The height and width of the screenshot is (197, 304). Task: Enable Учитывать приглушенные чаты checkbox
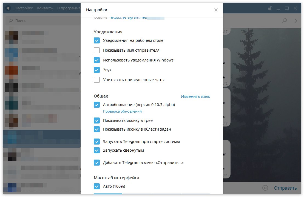97,80
